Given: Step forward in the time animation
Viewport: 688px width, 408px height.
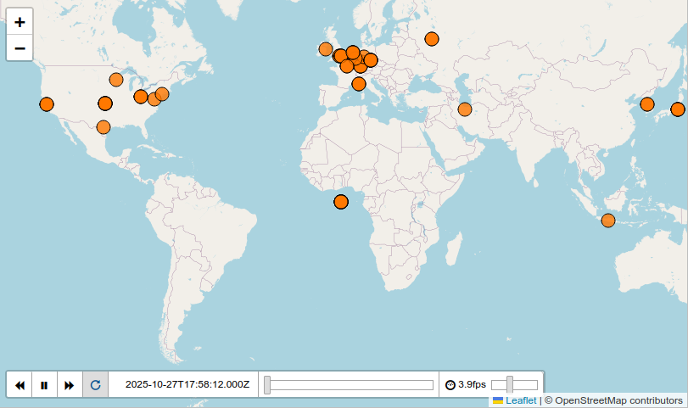Looking at the screenshot, I should (x=70, y=385).
